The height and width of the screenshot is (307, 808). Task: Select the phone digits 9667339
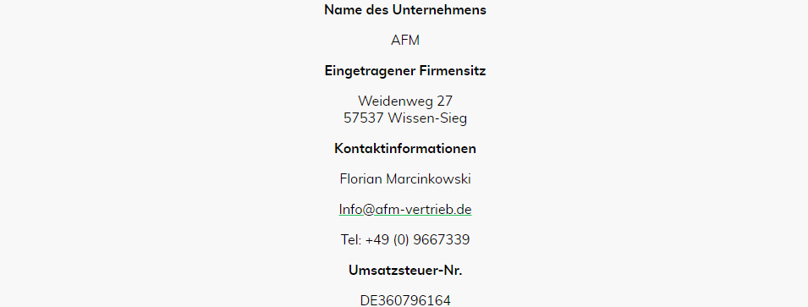(x=442, y=239)
